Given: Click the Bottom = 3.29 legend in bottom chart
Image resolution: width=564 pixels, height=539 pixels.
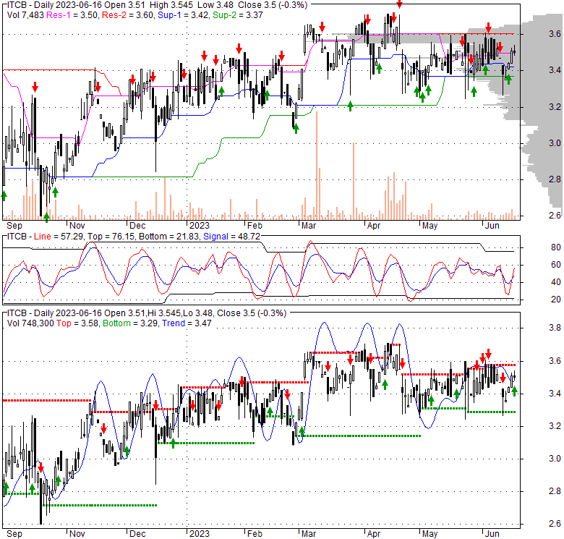Looking at the screenshot, I should (x=130, y=323).
